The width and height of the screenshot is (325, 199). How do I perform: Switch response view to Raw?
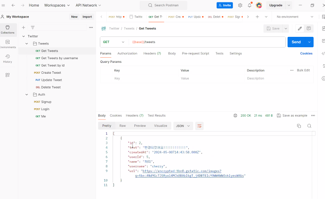[123, 126]
